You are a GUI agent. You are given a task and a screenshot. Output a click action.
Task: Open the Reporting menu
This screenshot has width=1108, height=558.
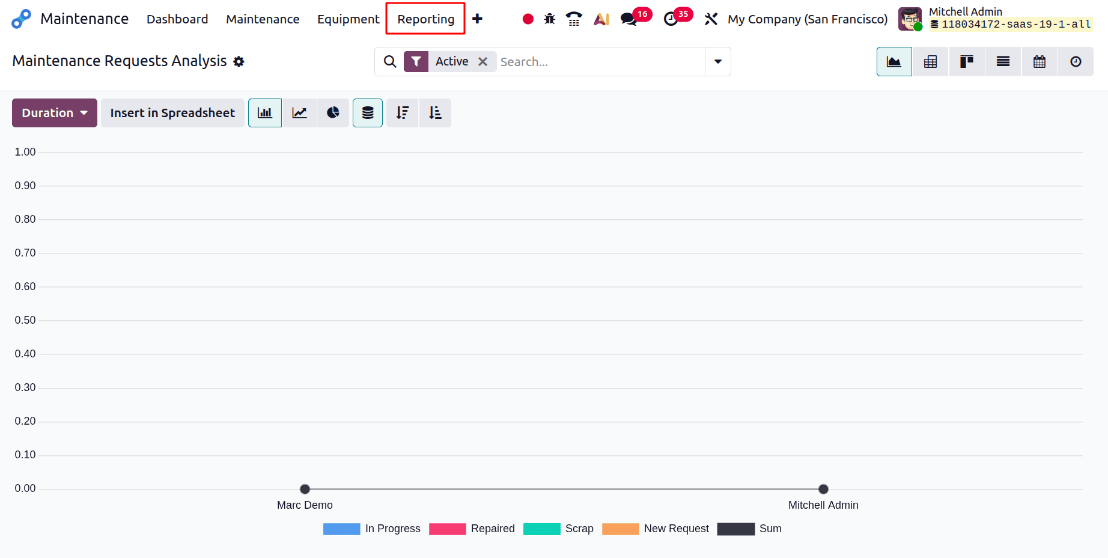click(x=425, y=19)
